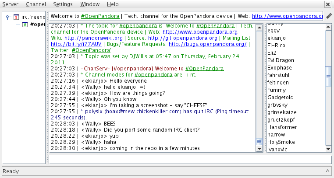Select user gruetzkopf in nick list
Screen dimensions: 334x178
pos(281,120)
